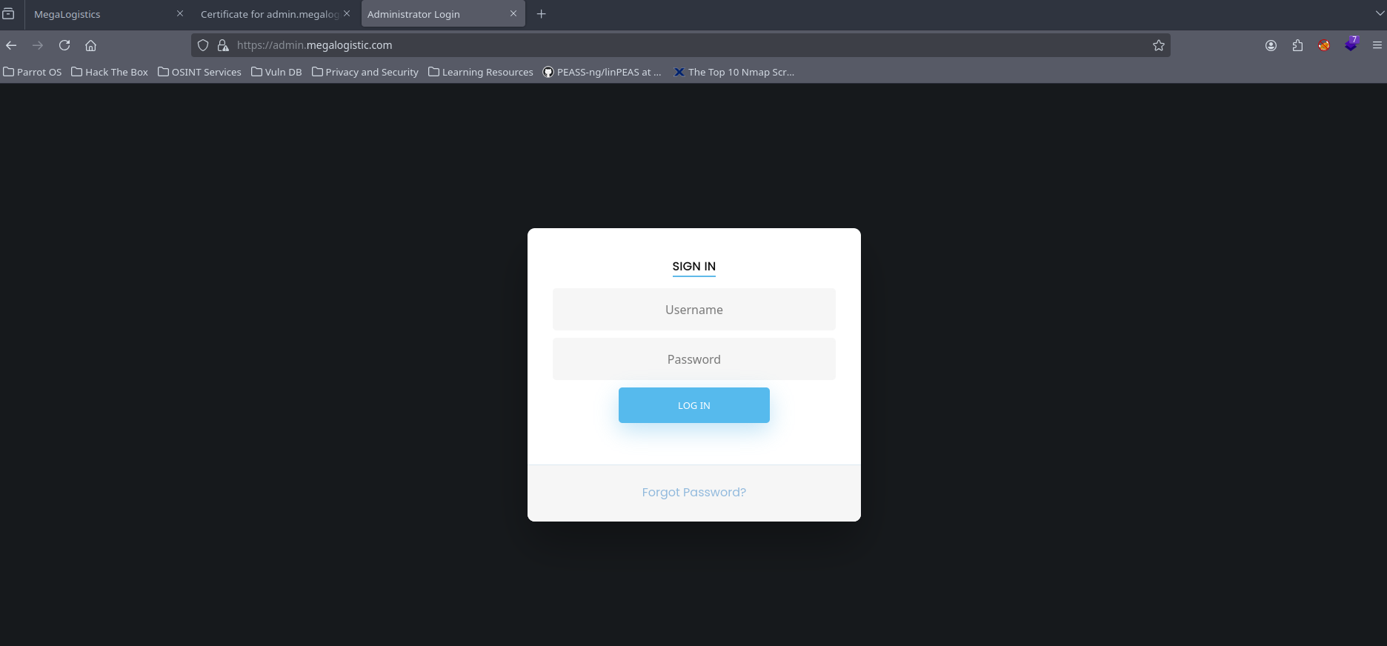Screen dimensions: 1387x646
Task: Close the Administrator Login tab
Action: click(x=513, y=14)
